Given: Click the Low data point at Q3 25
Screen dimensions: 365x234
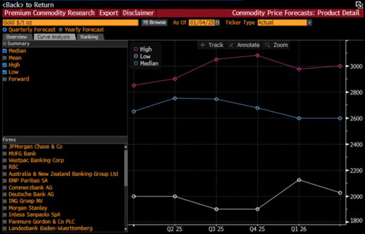Looking at the screenshot, I should pos(216,209).
